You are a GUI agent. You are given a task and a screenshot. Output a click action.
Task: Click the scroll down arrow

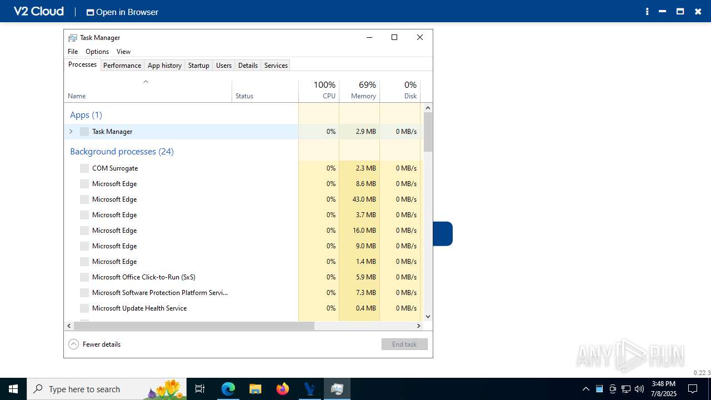coord(428,317)
